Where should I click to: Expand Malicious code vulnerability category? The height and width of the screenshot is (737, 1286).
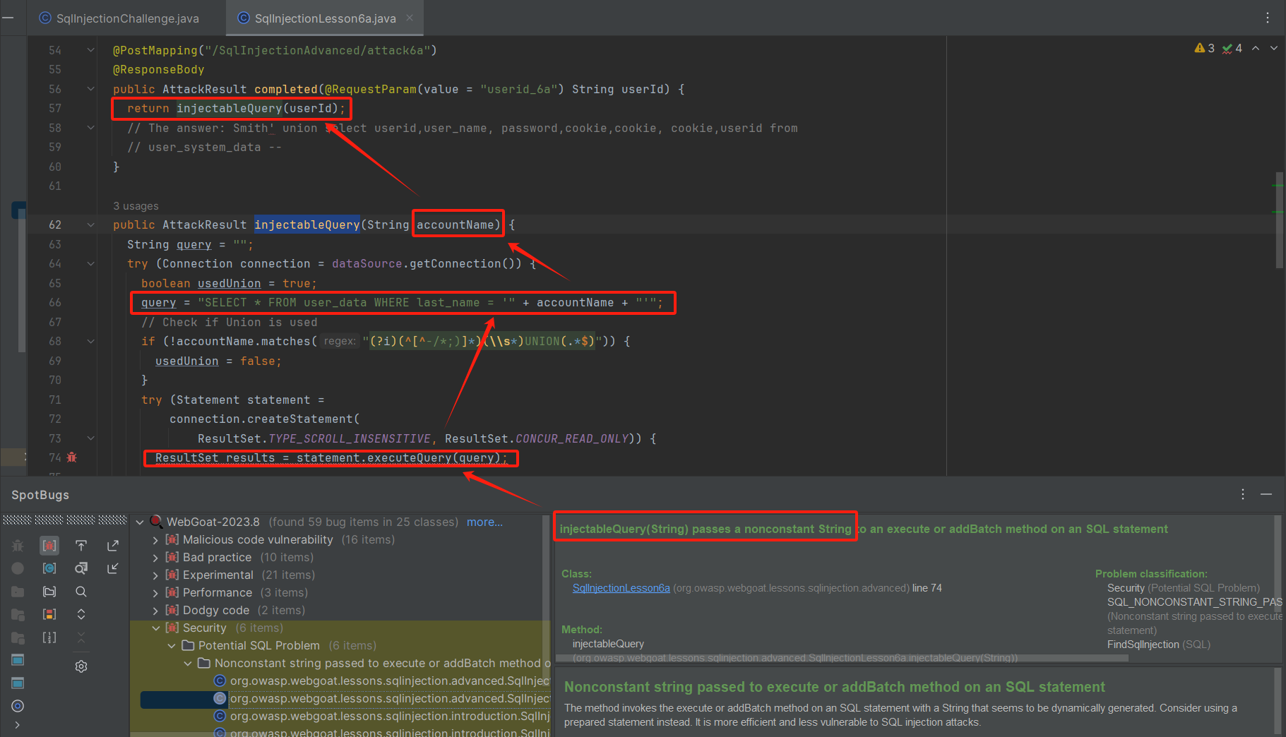point(155,539)
